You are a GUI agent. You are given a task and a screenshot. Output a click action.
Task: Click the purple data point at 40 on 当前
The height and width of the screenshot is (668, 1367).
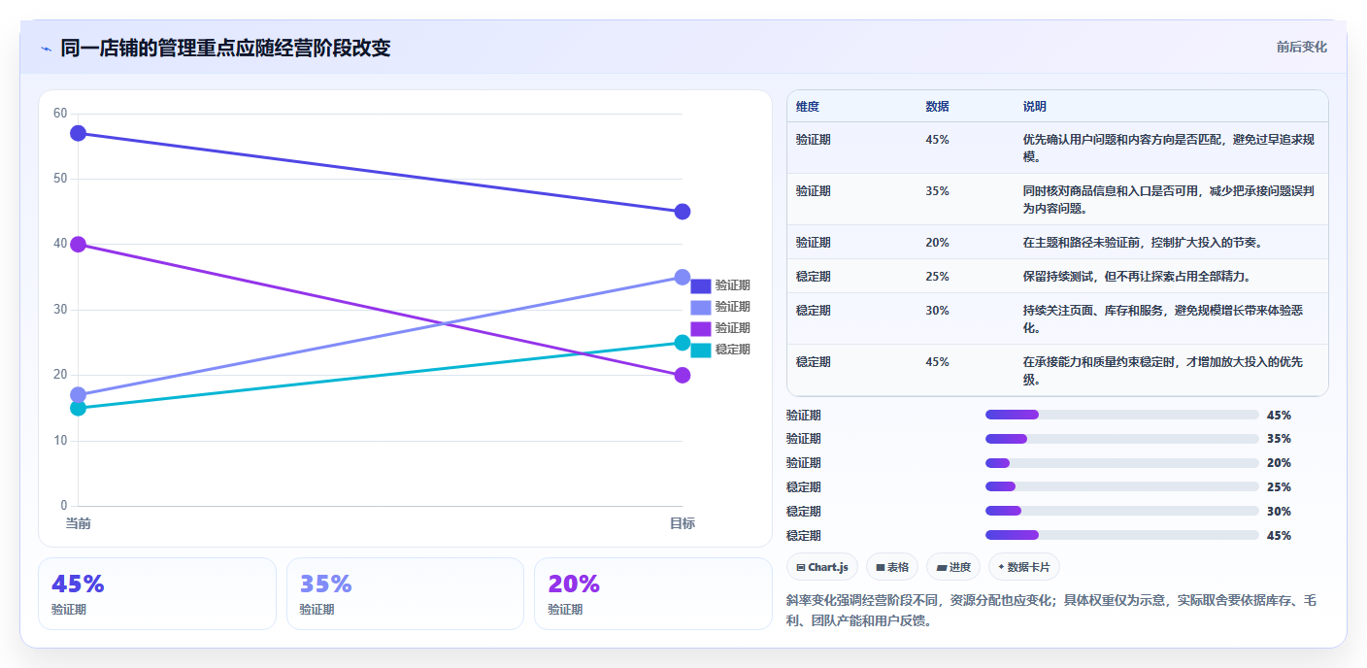coord(79,244)
